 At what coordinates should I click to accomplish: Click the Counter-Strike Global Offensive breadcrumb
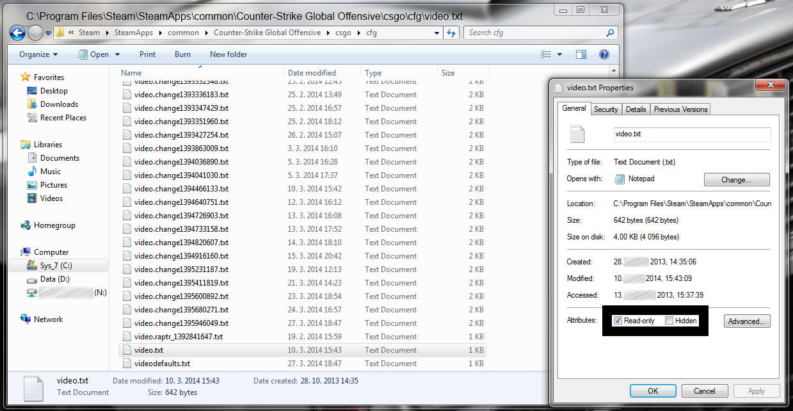coord(268,33)
